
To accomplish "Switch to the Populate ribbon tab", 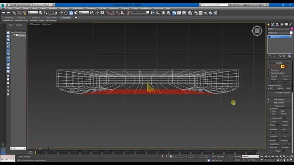I will click(x=66, y=17).
